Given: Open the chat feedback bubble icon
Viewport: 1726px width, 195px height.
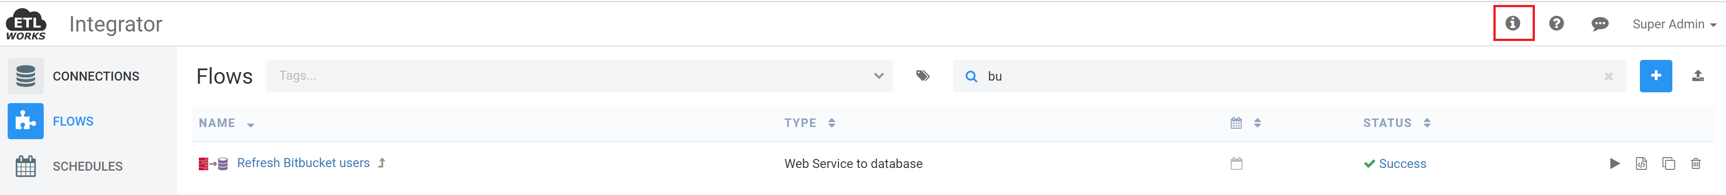Looking at the screenshot, I should [x=1599, y=24].
